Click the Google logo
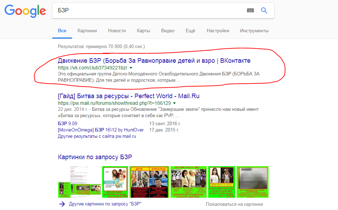338x210 pixels. 25,11
